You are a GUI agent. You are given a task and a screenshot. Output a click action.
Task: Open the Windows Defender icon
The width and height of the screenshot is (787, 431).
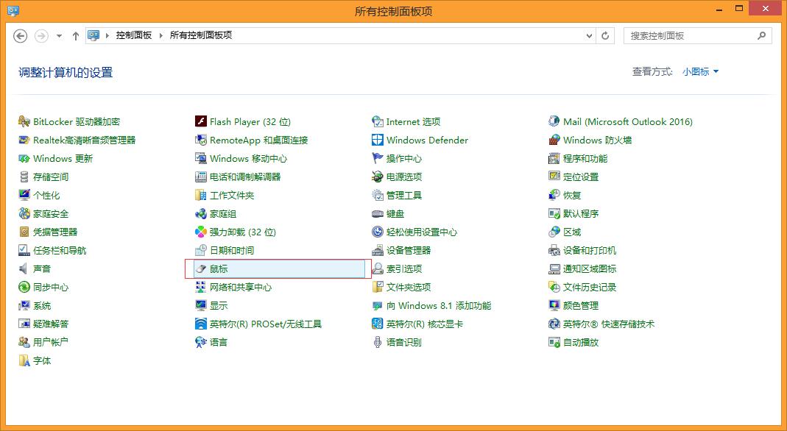[378, 140]
